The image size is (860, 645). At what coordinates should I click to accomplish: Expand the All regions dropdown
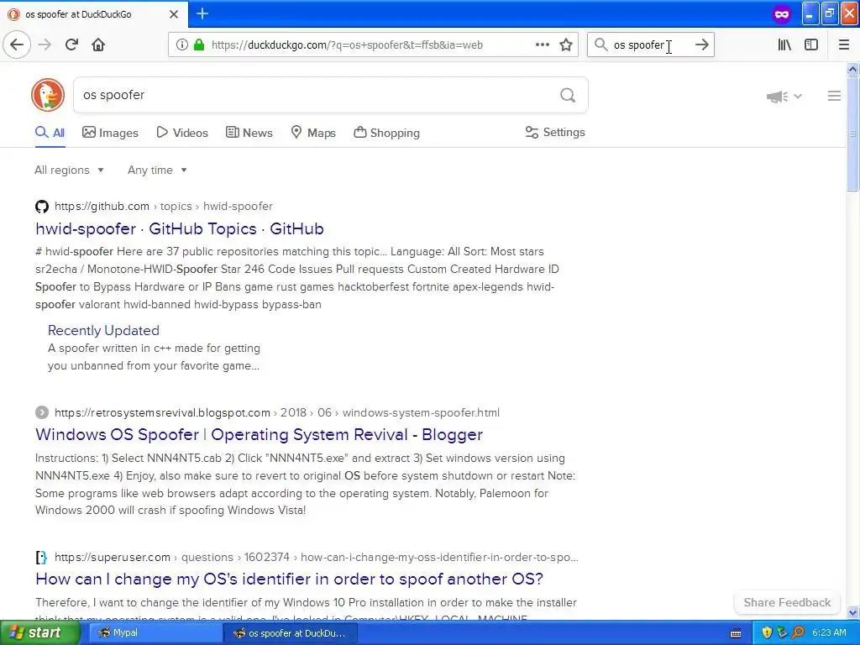tap(69, 170)
